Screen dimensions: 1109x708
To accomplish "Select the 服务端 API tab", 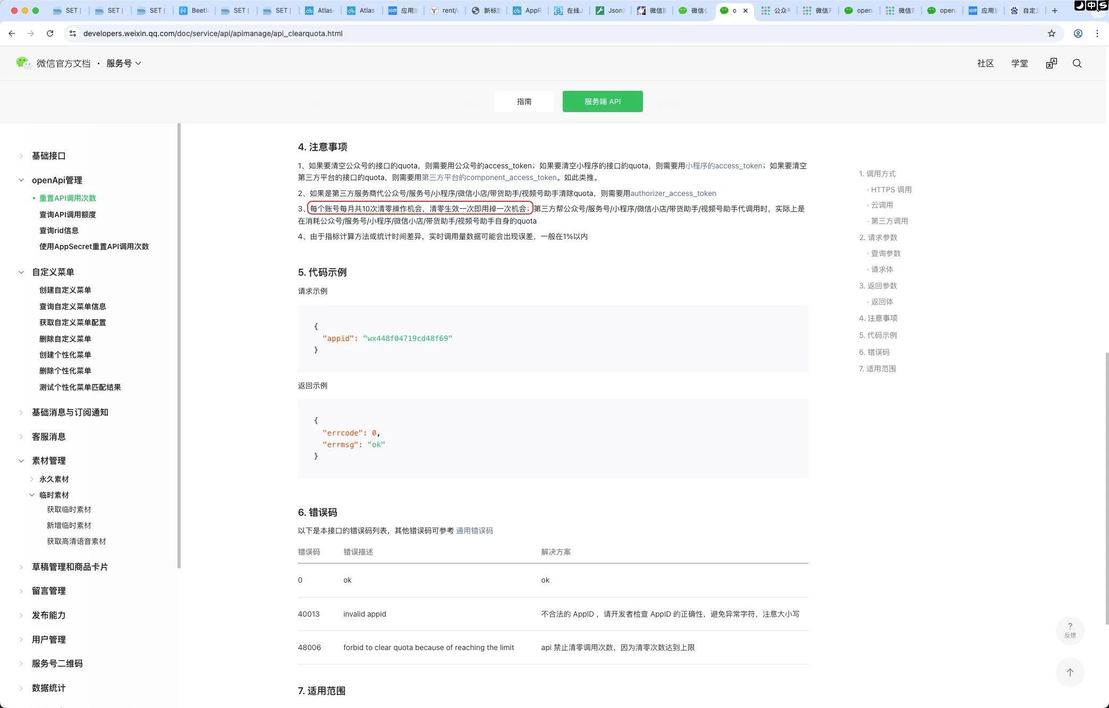I will (x=602, y=101).
